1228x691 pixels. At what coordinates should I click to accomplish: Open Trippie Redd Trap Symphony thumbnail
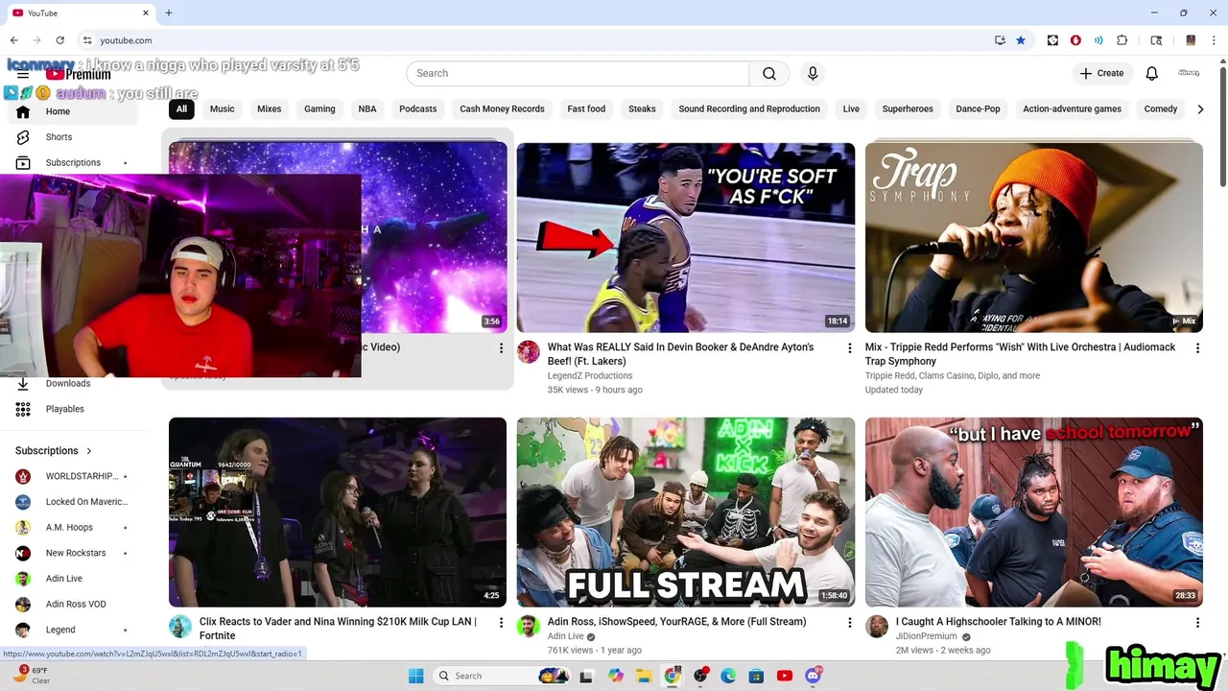[x=1033, y=237]
